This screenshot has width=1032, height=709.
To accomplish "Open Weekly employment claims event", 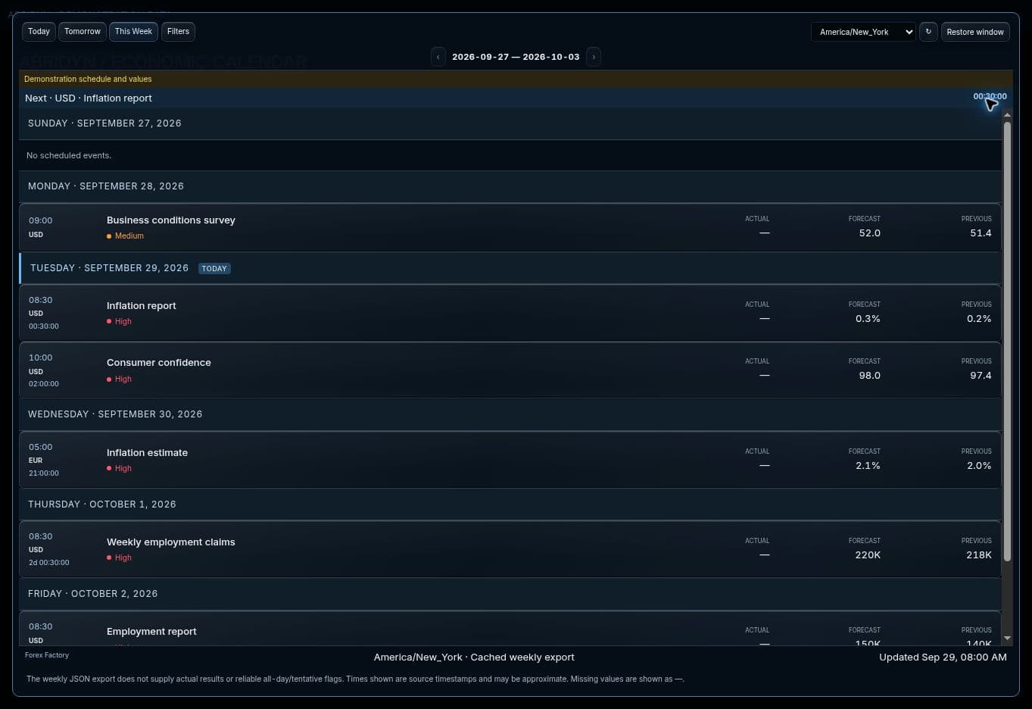I will (510, 549).
